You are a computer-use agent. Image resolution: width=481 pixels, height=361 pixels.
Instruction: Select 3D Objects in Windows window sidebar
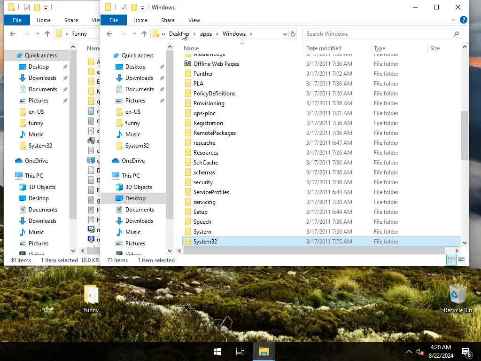coord(139,187)
